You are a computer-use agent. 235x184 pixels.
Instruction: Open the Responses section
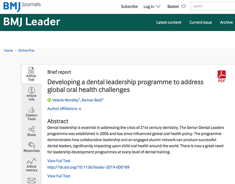click(31, 147)
